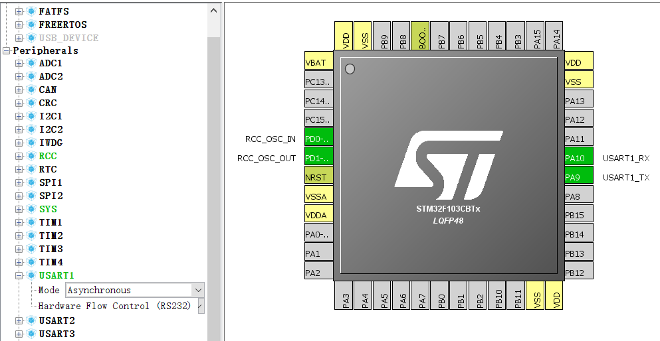Expand the CAN peripheral node
This screenshot has height=341, width=660.
[19, 90]
